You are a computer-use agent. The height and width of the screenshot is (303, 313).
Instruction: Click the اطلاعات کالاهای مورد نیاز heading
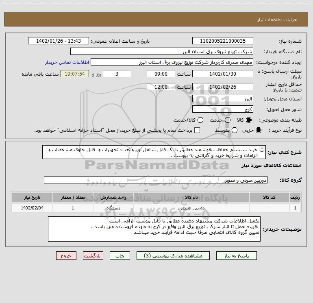(272, 166)
